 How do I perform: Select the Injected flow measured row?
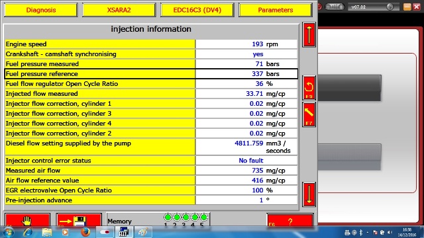coord(152,94)
